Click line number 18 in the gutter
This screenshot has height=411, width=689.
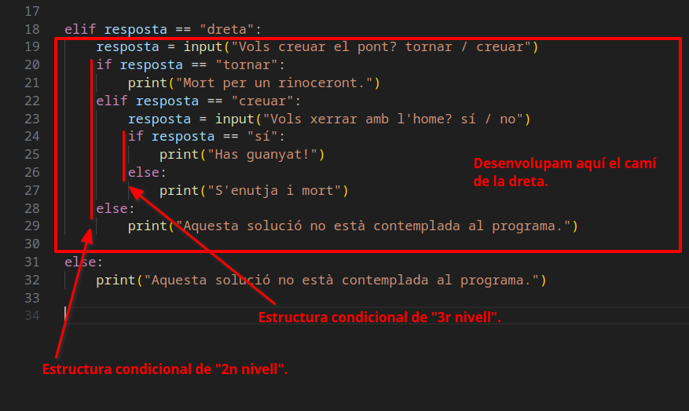32,29
